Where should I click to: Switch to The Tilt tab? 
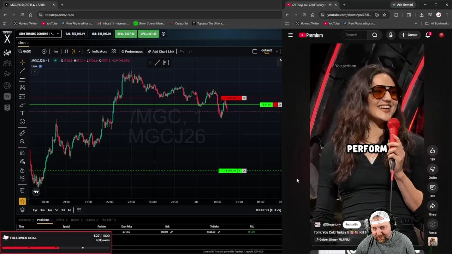tap(107, 220)
